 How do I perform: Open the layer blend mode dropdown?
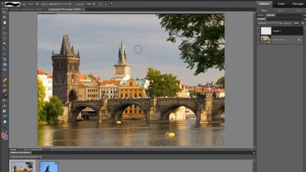tap(270, 23)
